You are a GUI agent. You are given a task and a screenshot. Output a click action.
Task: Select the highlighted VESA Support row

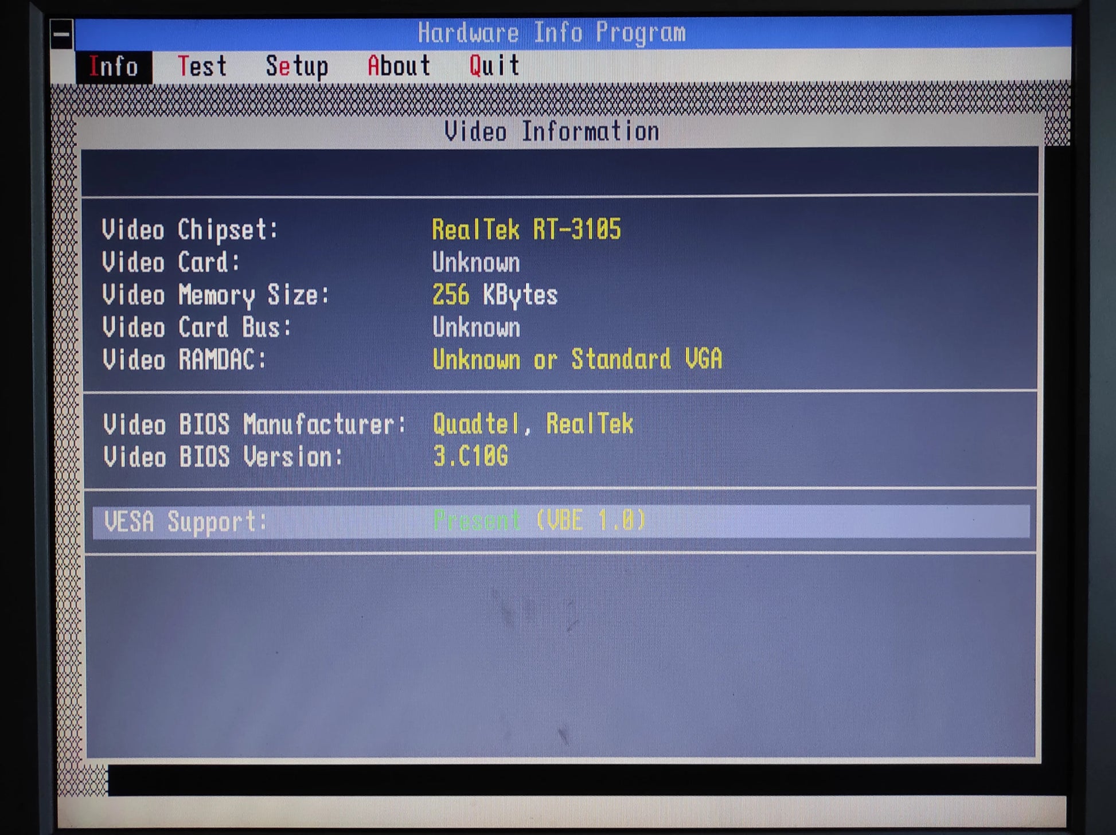561,521
